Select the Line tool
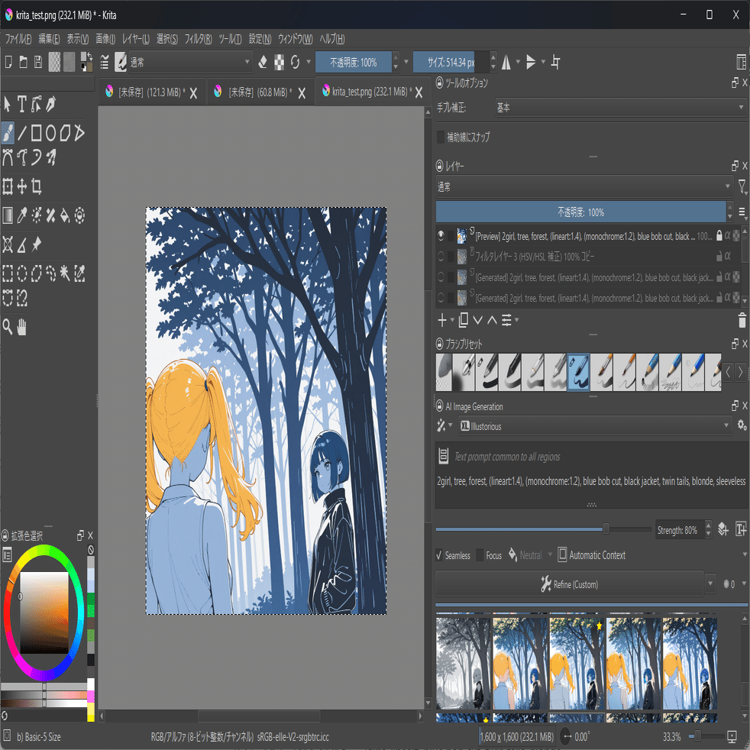 pyautogui.click(x=22, y=133)
